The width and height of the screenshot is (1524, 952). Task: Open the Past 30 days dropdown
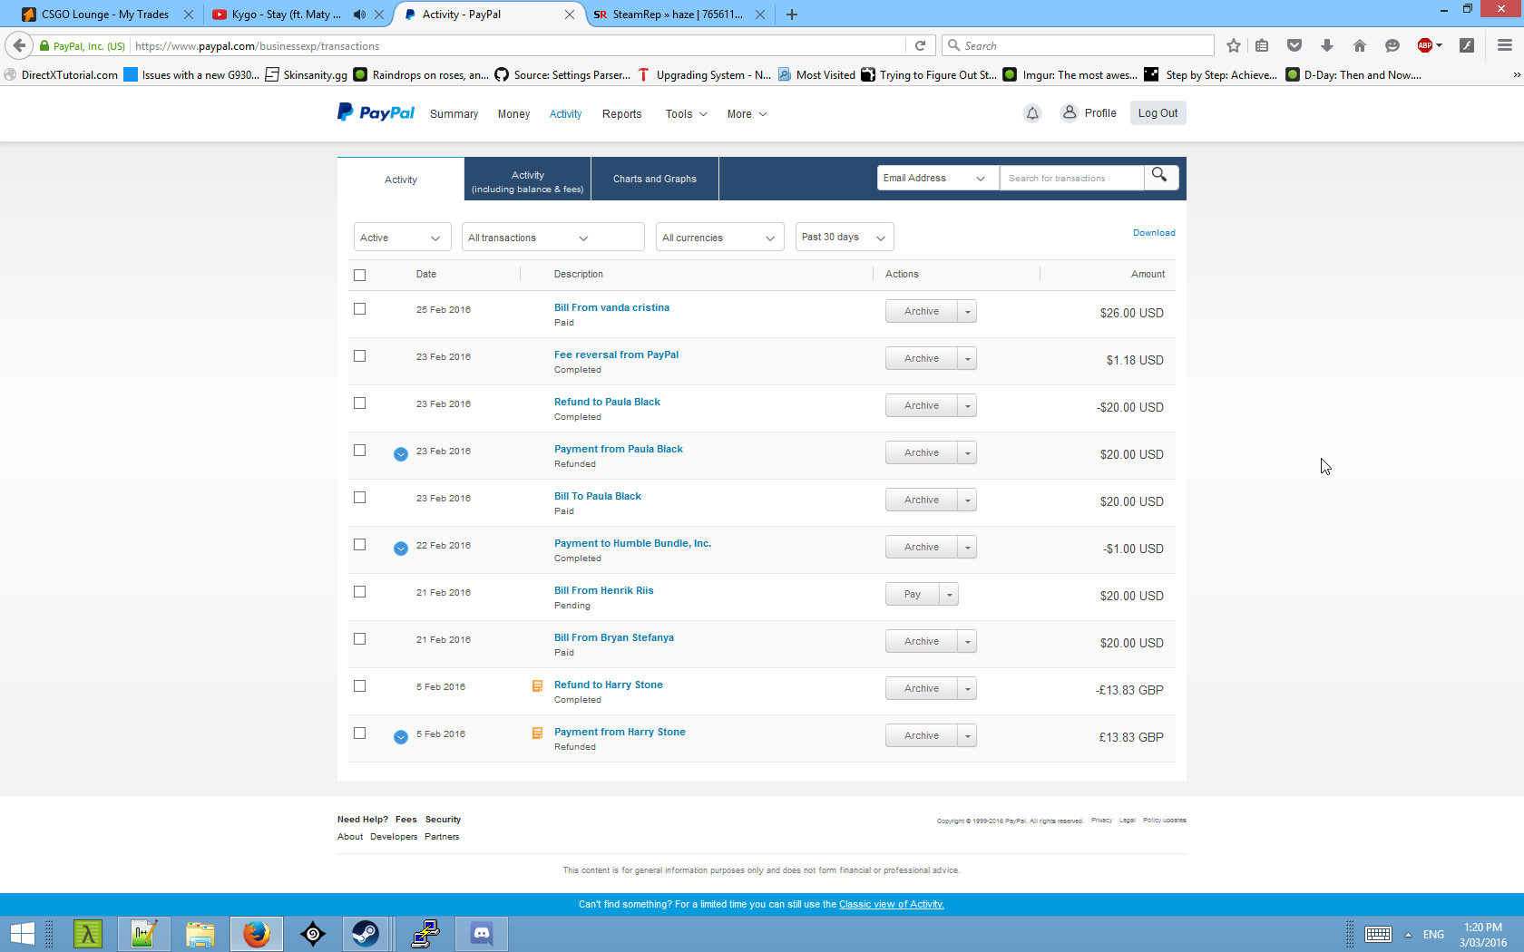[x=844, y=238]
